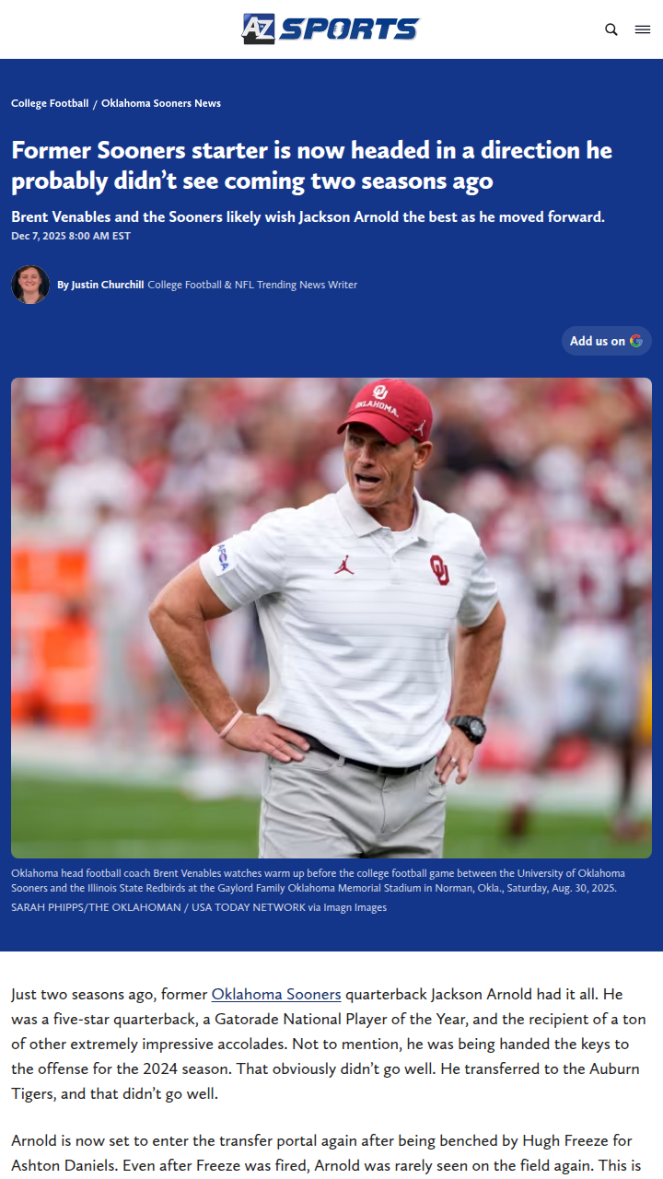Open the hamburger menu icon

click(643, 29)
